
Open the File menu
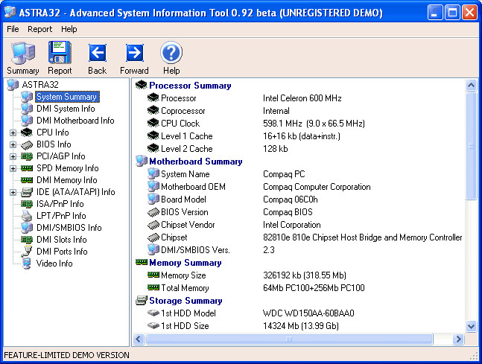(13, 29)
